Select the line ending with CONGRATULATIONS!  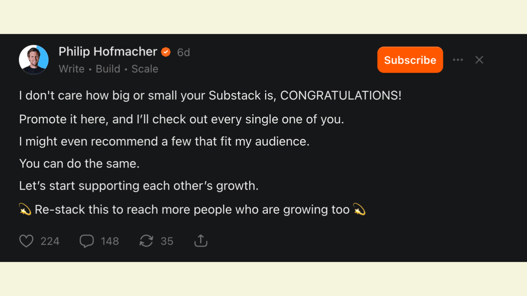(x=210, y=95)
